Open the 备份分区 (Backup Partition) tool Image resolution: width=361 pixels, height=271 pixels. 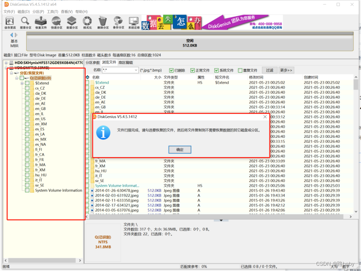(118, 22)
